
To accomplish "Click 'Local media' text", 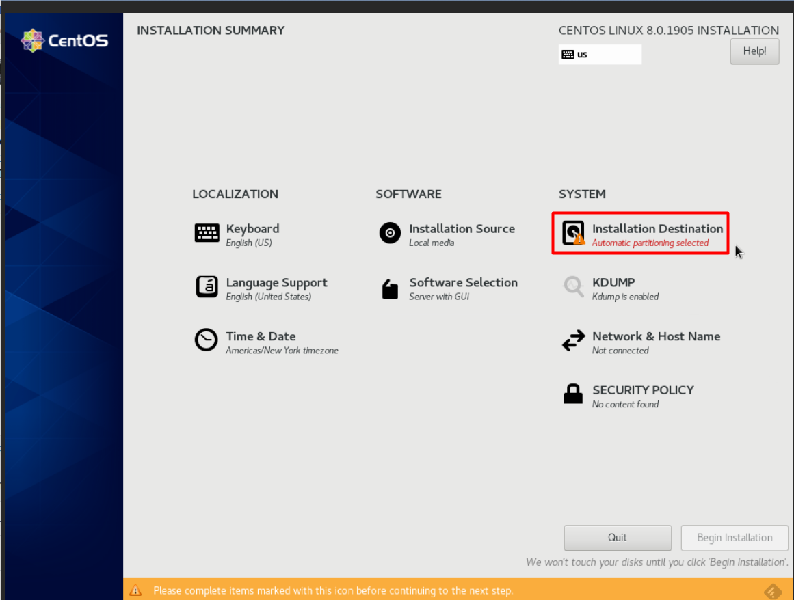I will point(432,243).
